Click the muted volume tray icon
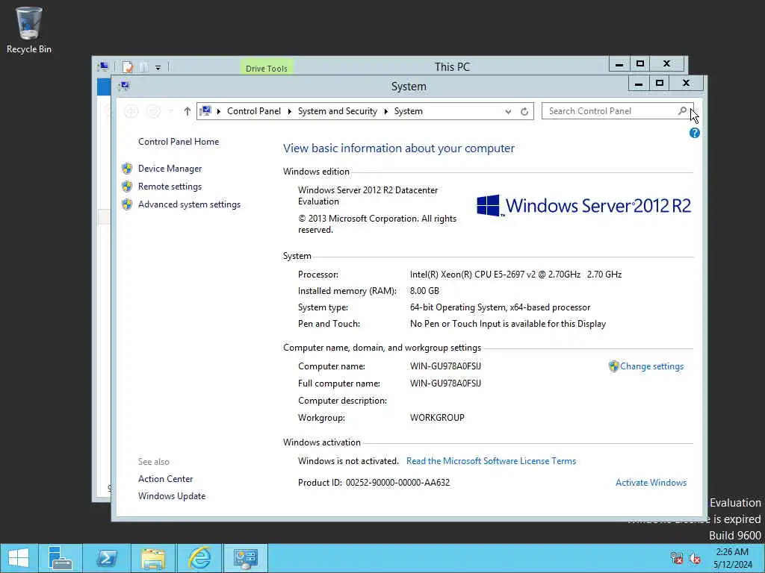The image size is (765, 573). (695, 558)
